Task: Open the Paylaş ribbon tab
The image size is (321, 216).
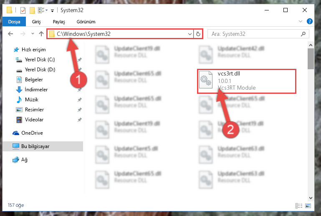Action: click(59, 22)
